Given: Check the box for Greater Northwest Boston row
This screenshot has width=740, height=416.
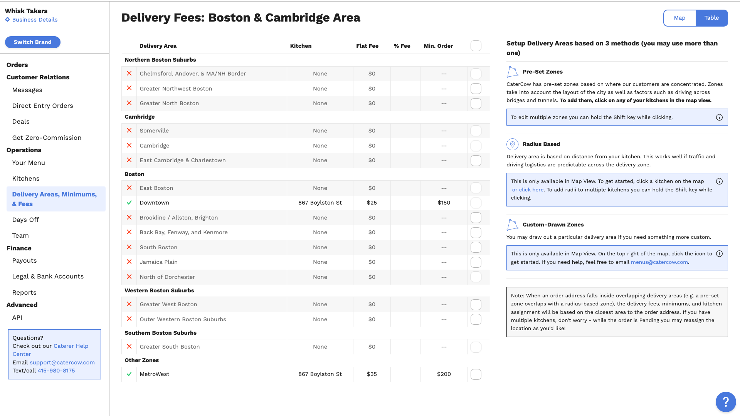Looking at the screenshot, I should click(476, 89).
